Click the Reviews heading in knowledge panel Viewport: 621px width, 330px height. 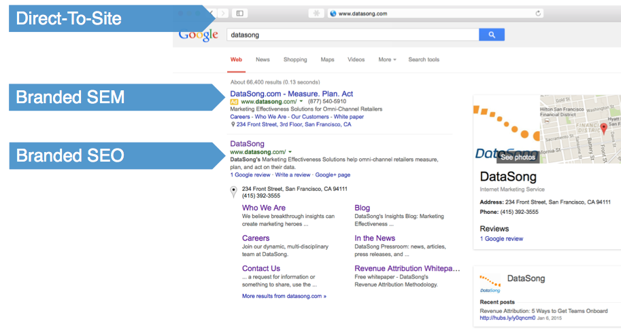pos(494,229)
